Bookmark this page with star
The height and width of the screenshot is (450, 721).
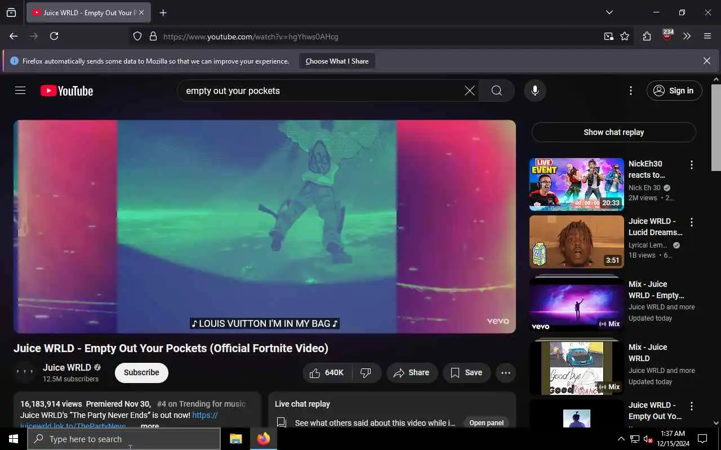(x=625, y=37)
